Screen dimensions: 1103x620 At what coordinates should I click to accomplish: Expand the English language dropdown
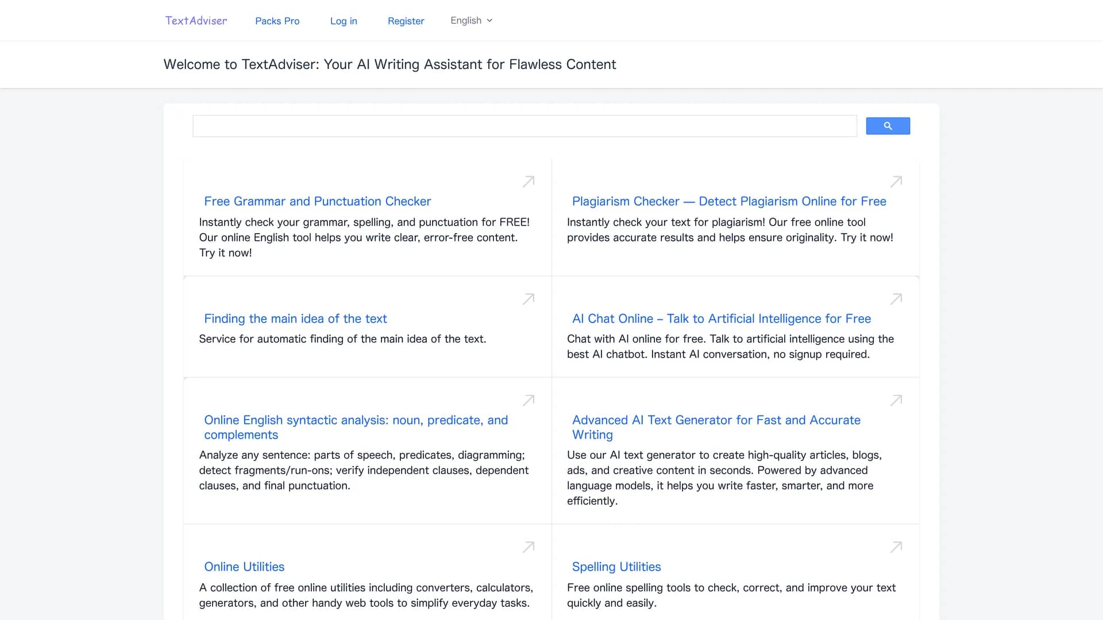pyautogui.click(x=471, y=21)
